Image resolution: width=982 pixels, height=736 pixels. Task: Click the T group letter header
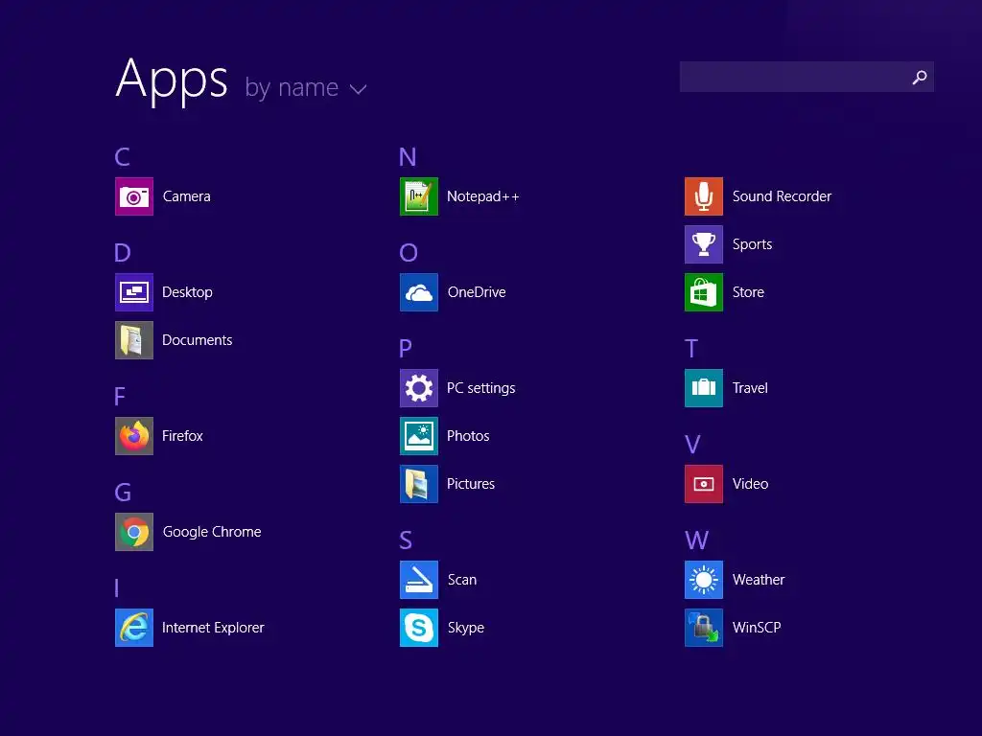point(691,349)
